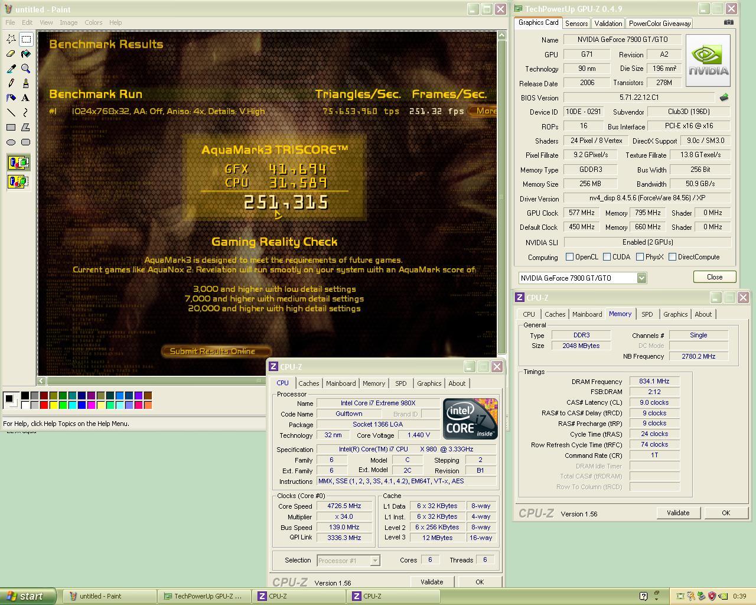Select the Curve tool in Paint
The width and height of the screenshot is (756, 605).
(x=26, y=112)
